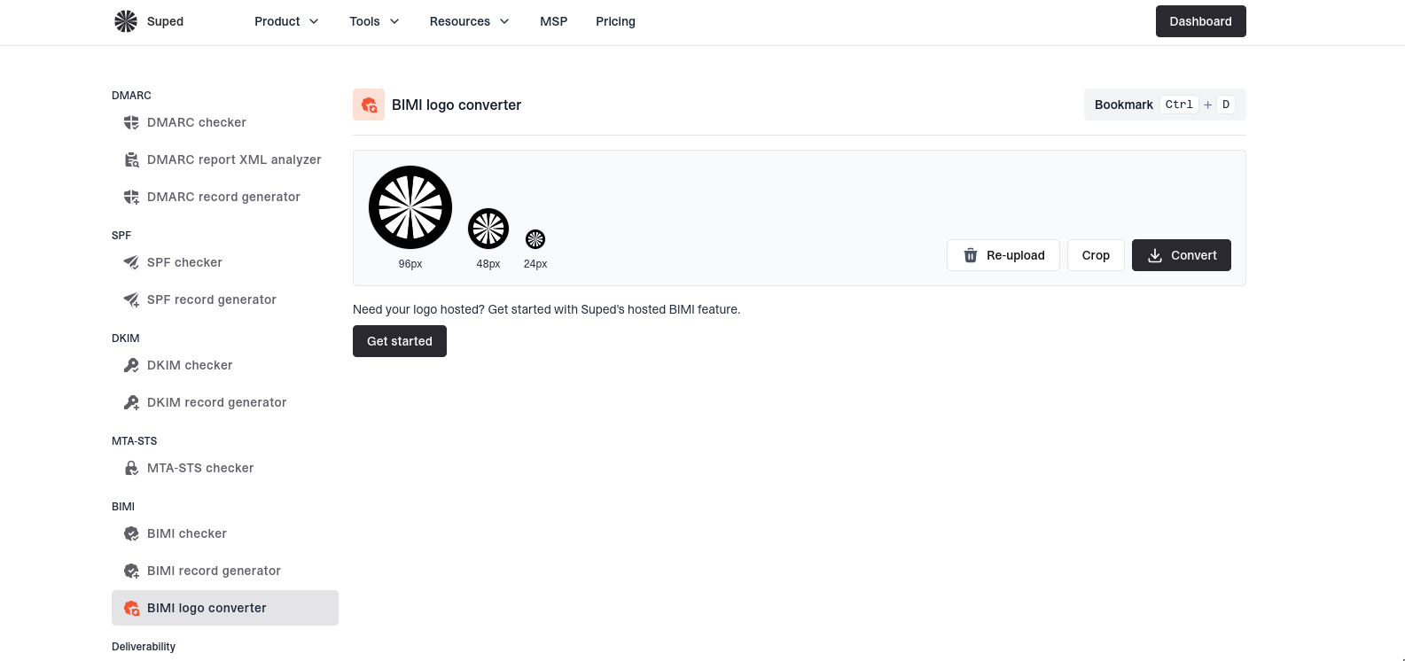Click the MTA-STS checker lock icon
Screen dimensions: 1405x661
pyautogui.click(x=131, y=468)
